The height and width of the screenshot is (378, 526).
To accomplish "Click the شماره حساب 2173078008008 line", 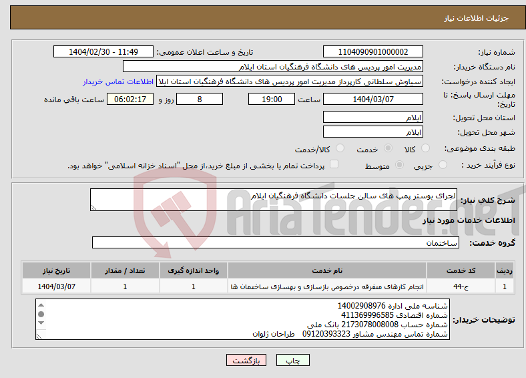I will [x=377, y=325].
